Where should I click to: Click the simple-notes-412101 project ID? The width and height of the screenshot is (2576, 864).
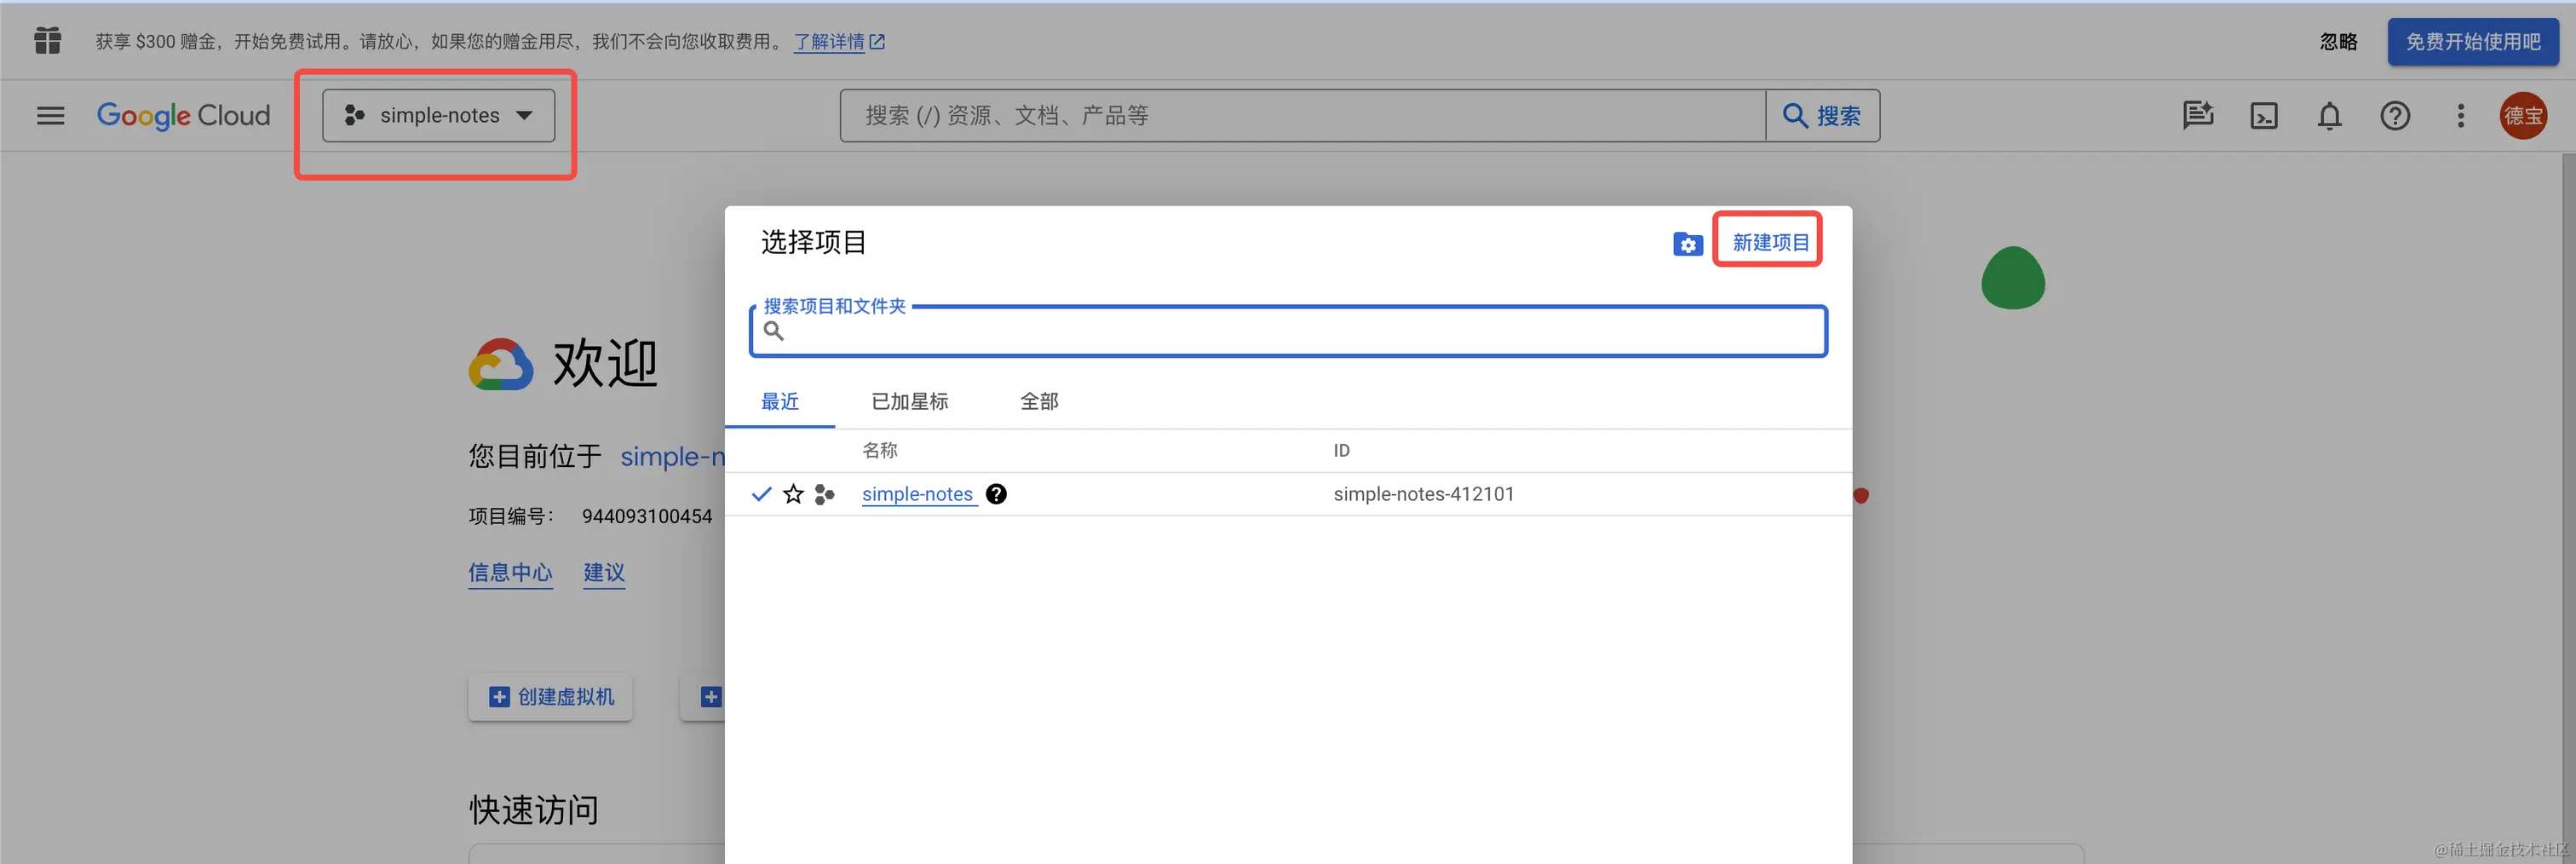click(x=1424, y=494)
